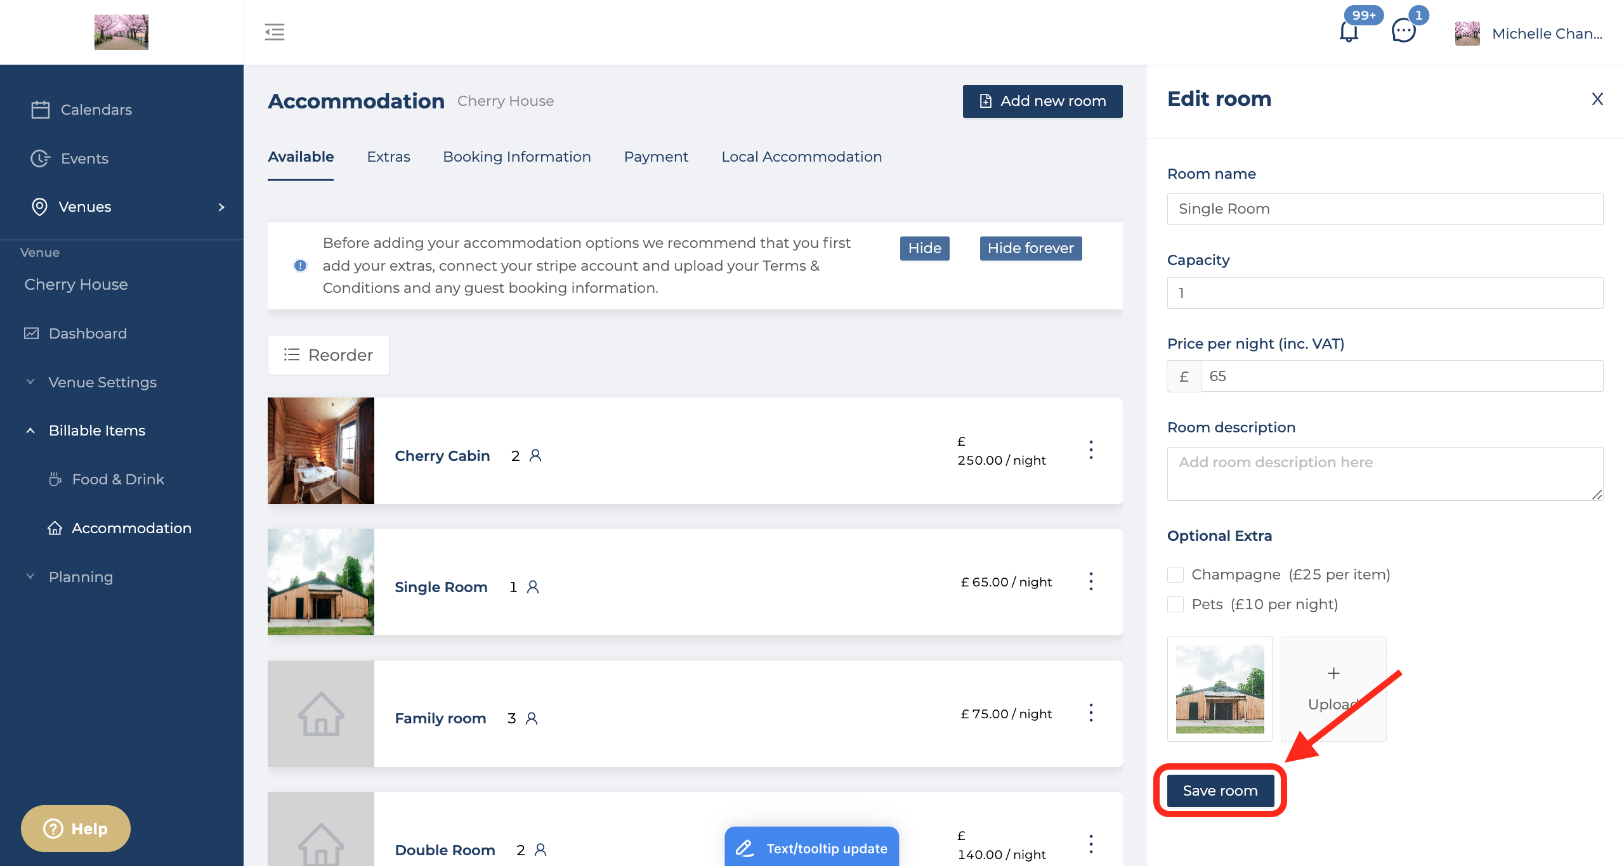Click the Single Room barn thumbnail
Viewport: 1624px width, 866px height.
point(321,582)
